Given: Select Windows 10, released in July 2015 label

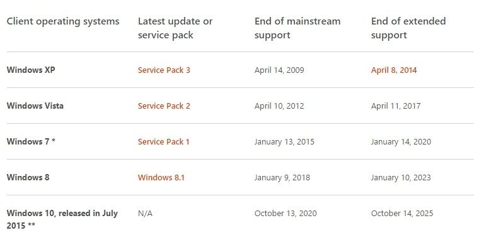Looking at the screenshot, I should (62, 219).
